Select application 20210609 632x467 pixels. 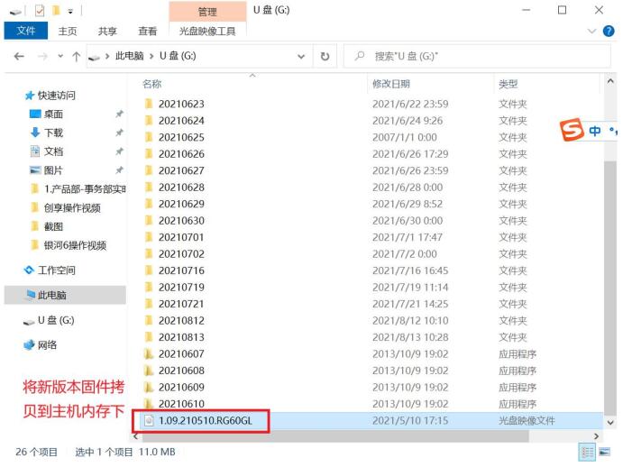181,388
